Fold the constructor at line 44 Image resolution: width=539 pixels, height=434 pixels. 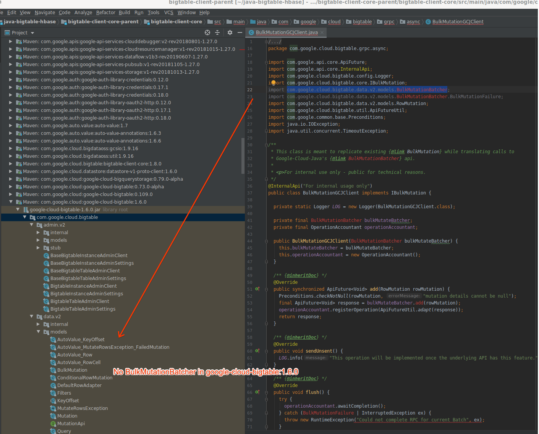click(266, 241)
